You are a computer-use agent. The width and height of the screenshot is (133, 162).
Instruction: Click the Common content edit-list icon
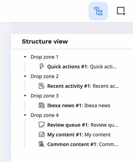(x=42, y=144)
